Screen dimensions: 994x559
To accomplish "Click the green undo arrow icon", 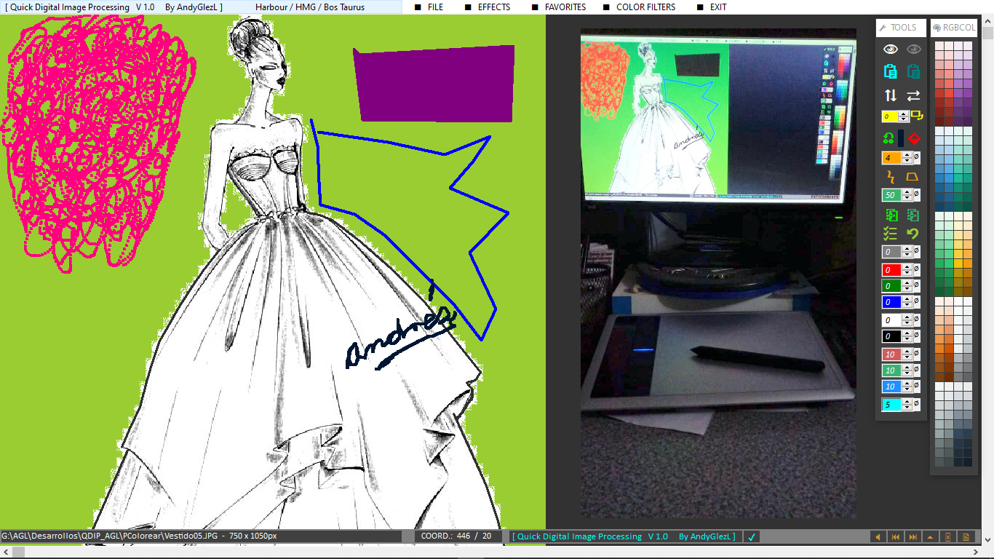I will coord(913,234).
